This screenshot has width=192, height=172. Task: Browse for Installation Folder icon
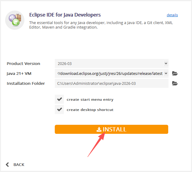[x=175, y=83]
